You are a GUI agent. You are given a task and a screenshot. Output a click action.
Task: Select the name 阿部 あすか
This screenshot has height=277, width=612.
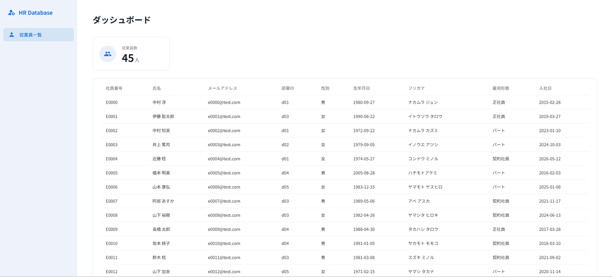164,201
